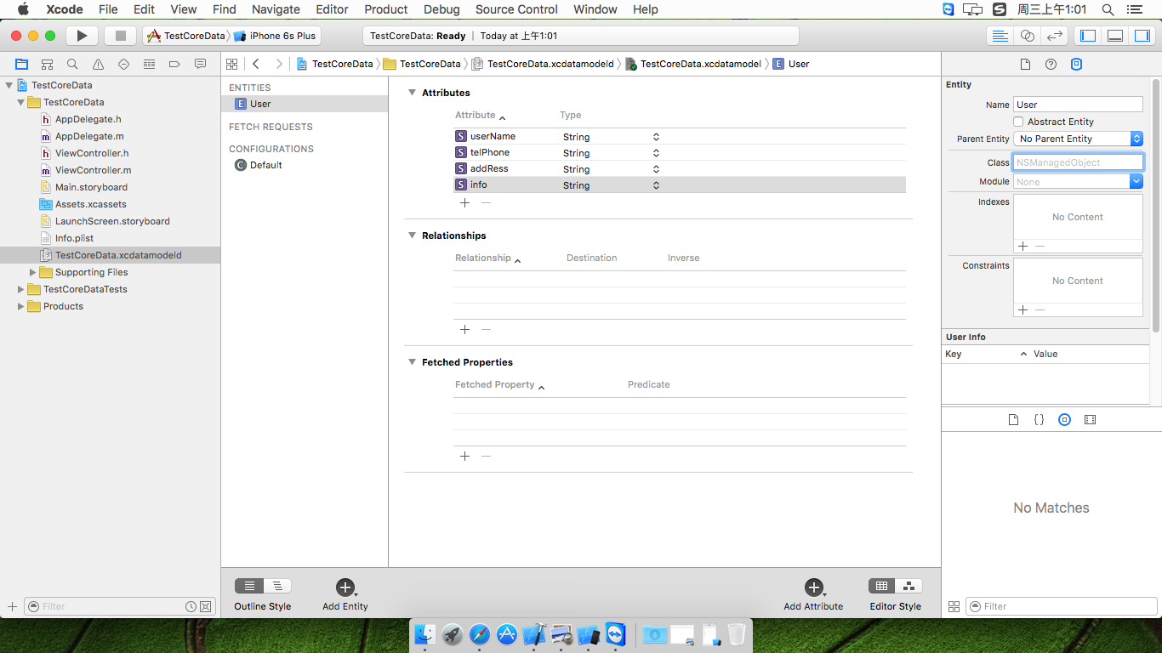Open the Source Control menu

[516, 9]
